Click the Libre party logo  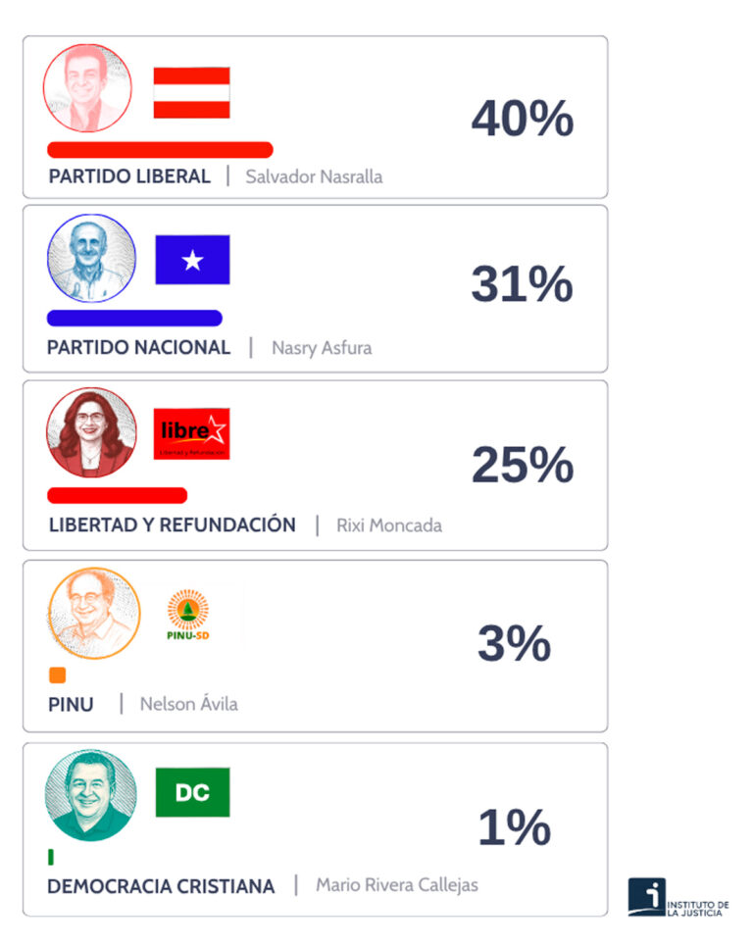click(192, 434)
